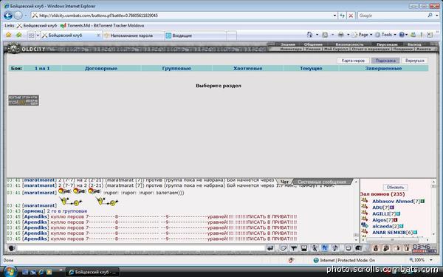Click the money bag icon near the clock
Viewport: 443px width, 277px height.
[x=376, y=248]
